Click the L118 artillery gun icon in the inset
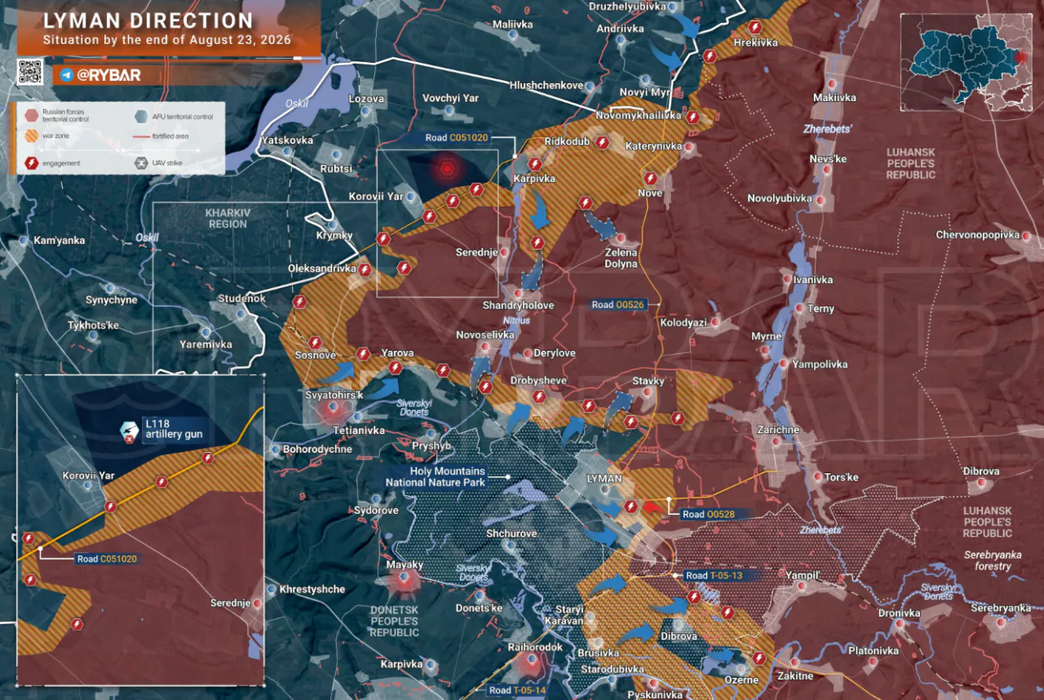1044x700 pixels. pyautogui.click(x=128, y=431)
